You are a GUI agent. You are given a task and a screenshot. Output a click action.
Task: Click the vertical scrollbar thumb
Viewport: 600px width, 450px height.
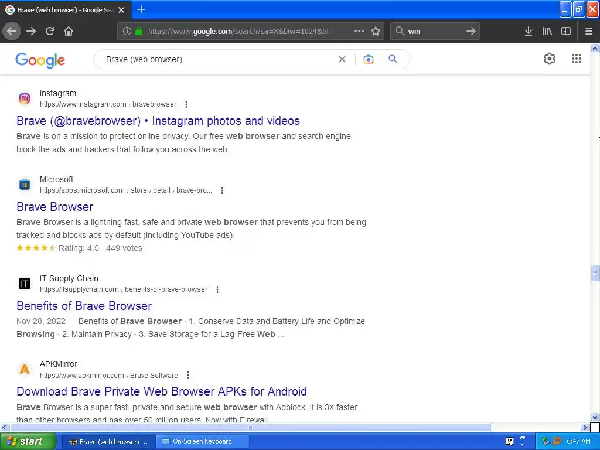[595, 274]
